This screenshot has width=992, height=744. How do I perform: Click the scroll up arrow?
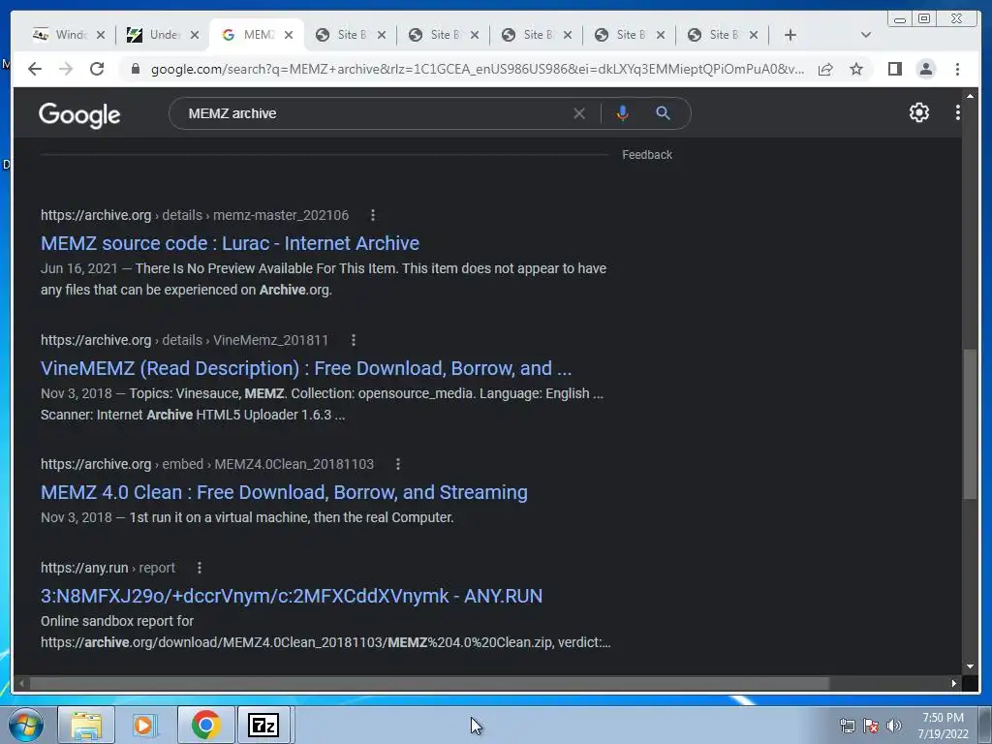click(970, 96)
